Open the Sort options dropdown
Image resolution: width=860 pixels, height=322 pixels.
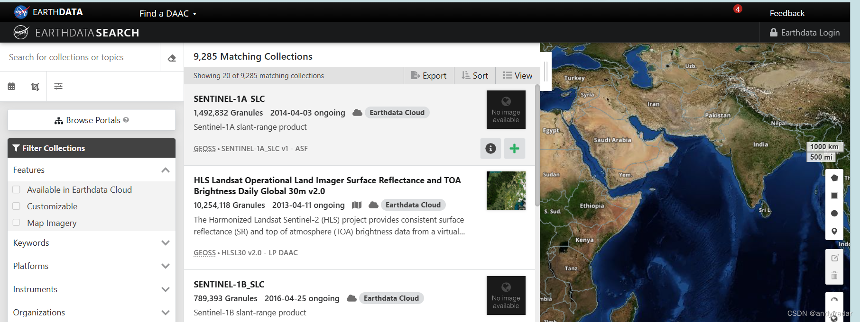[x=475, y=75]
